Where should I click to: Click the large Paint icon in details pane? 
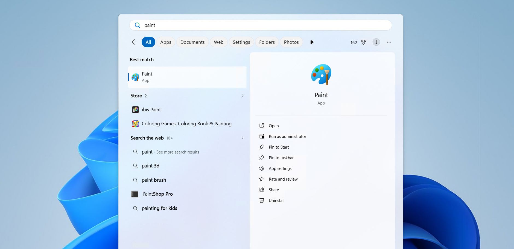tap(321, 74)
